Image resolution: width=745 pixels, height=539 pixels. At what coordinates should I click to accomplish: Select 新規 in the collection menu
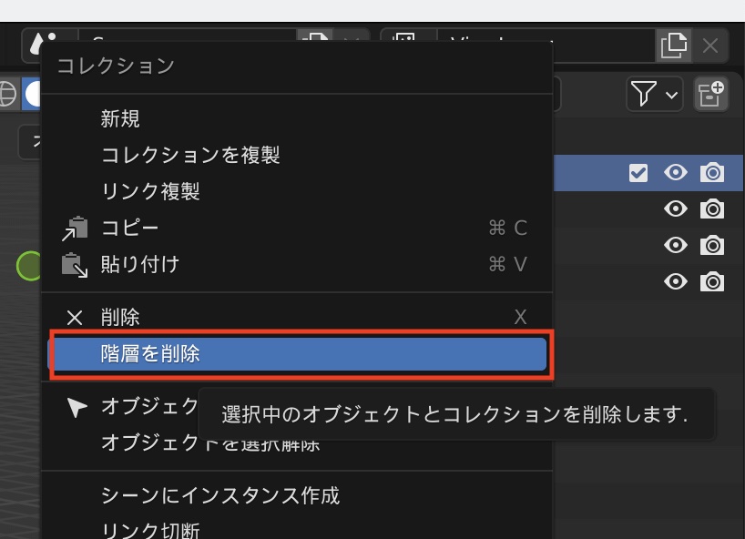(x=120, y=118)
